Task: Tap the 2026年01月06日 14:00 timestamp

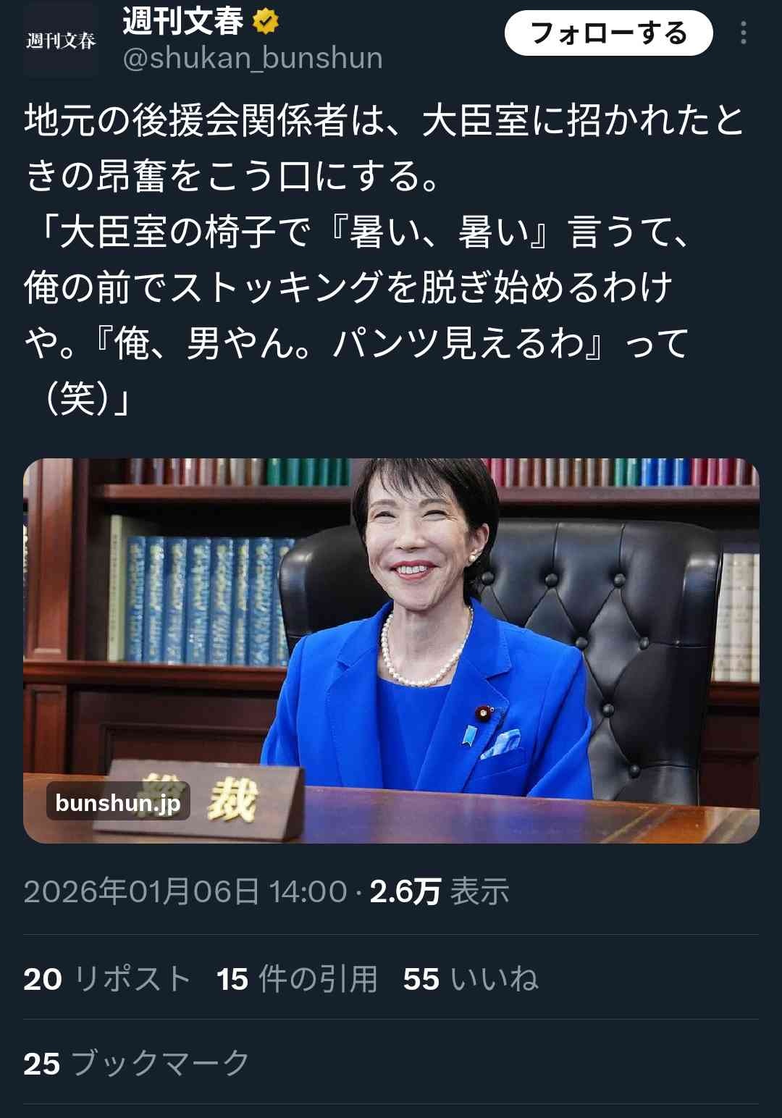Action: (185, 891)
